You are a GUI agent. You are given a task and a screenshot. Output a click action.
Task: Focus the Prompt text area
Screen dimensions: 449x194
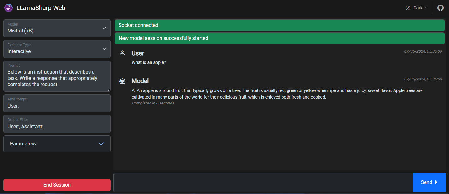tap(57, 76)
